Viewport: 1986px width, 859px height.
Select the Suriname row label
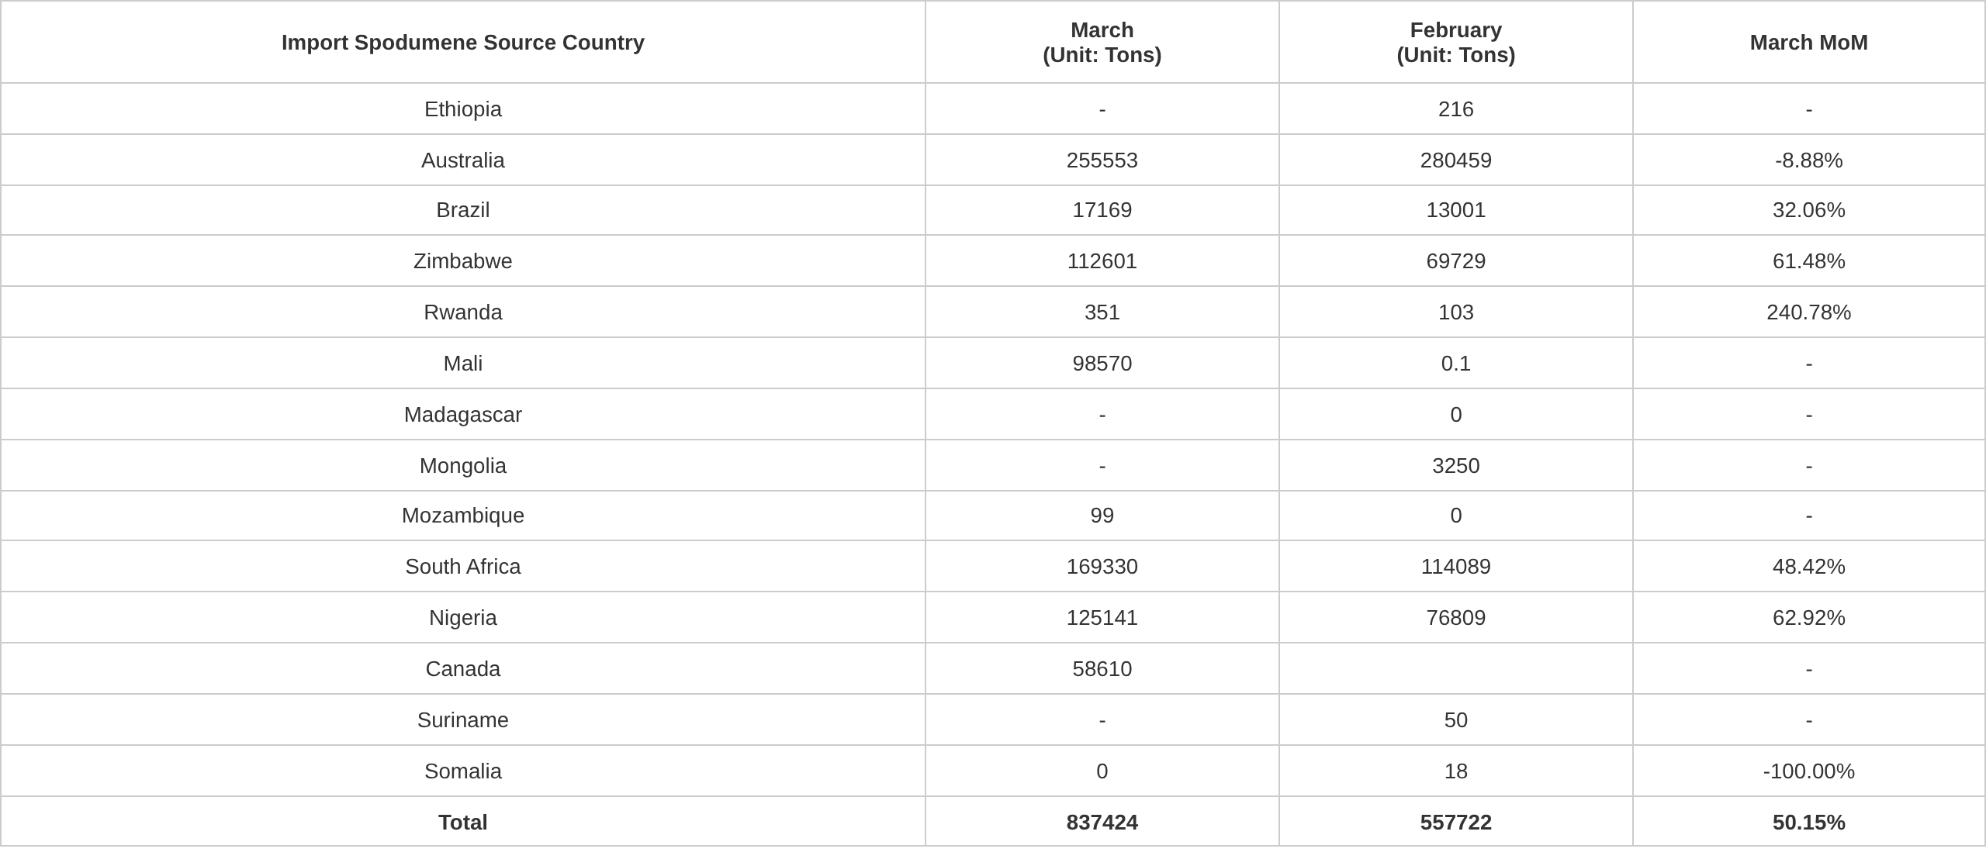[x=462, y=720]
